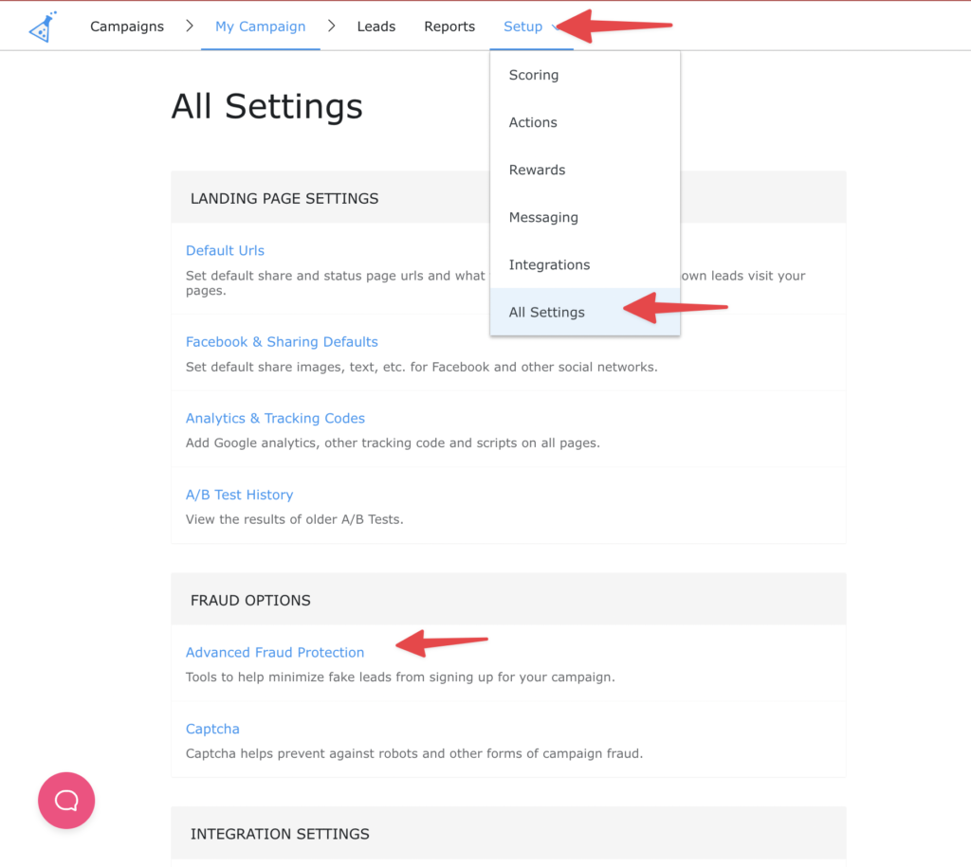Click the All Settings page title

[x=266, y=106]
